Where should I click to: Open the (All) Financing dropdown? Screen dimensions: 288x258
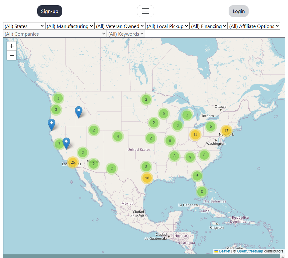209,26
